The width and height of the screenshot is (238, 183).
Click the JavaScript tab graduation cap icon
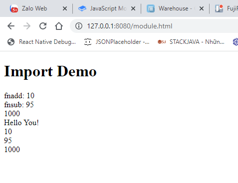(x=82, y=8)
